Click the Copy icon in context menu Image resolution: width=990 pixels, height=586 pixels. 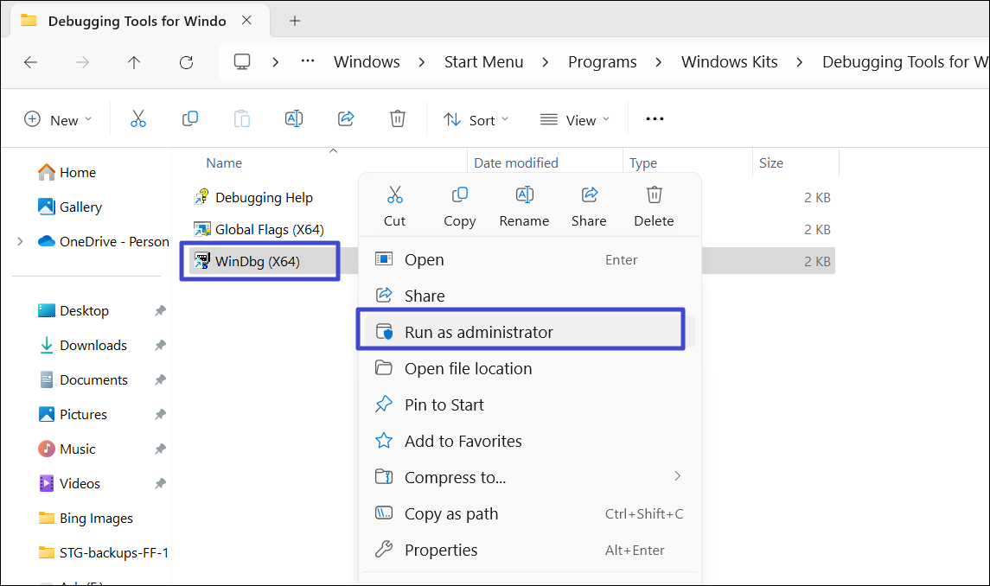(x=460, y=195)
